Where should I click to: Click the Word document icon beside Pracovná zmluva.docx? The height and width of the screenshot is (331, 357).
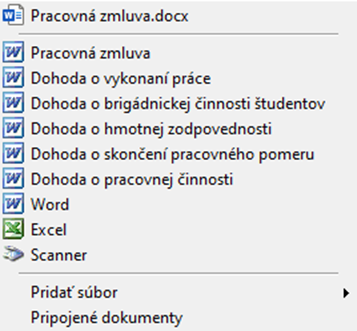click(13, 15)
